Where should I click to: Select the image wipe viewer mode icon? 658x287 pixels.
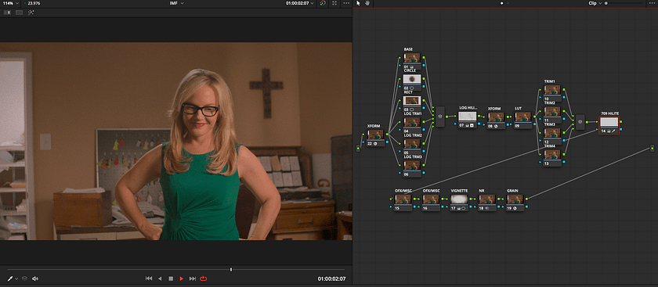coord(7,13)
